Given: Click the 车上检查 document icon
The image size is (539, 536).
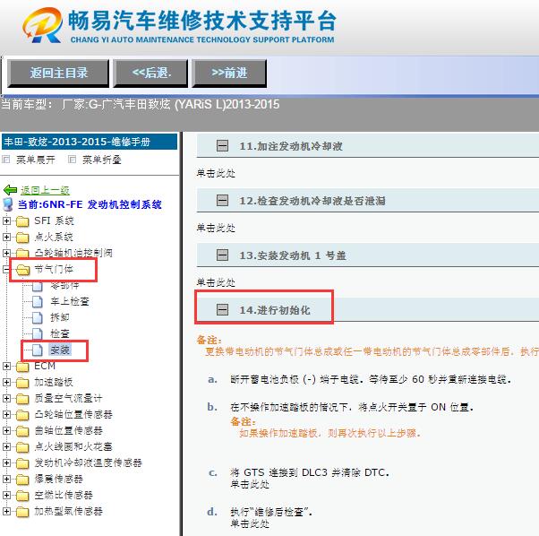Looking at the screenshot, I should coord(37,302).
